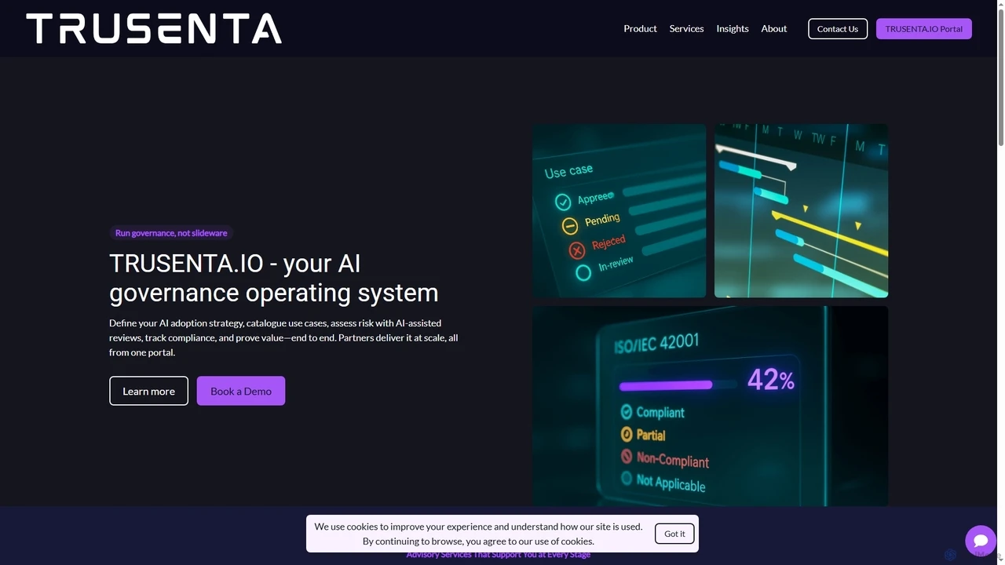Click the Contact Us button
1005x565 pixels.
click(x=838, y=29)
